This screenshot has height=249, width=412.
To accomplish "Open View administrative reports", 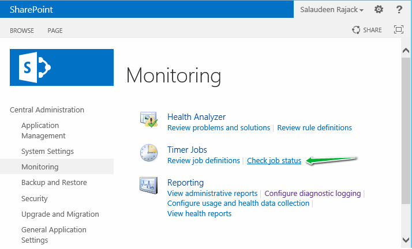I will 212,193.
